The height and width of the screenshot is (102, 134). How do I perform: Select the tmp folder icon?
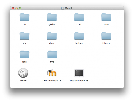click(52, 54)
